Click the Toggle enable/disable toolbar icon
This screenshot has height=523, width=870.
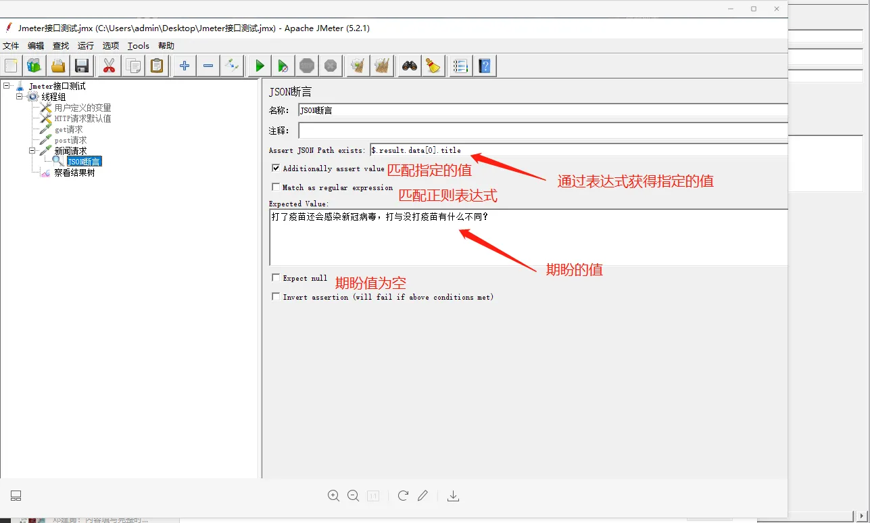click(x=232, y=66)
